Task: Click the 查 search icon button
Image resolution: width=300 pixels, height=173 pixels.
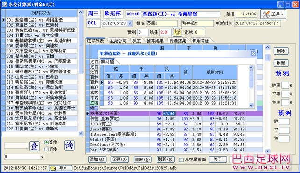Action: tap(35, 146)
